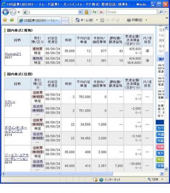Click the browser Forward arrow button
Screen dimensions: 170x193
click(13, 12)
